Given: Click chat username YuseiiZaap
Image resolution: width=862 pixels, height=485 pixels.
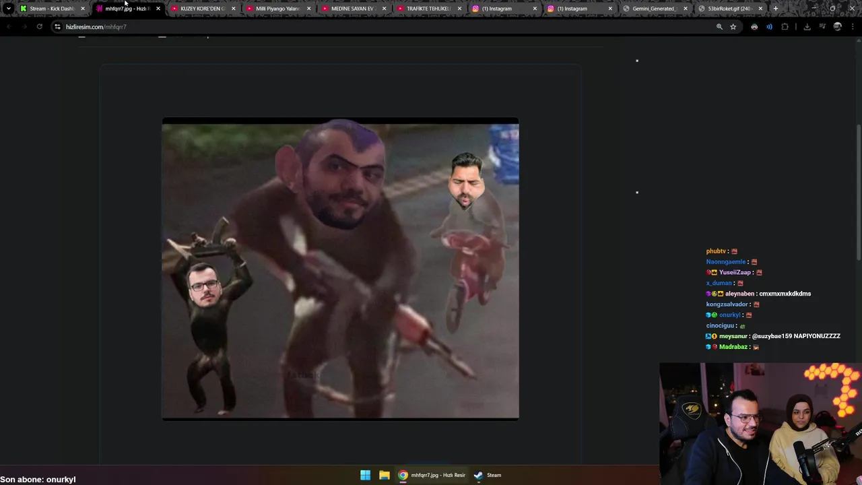Looking at the screenshot, I should coord(735,273).
